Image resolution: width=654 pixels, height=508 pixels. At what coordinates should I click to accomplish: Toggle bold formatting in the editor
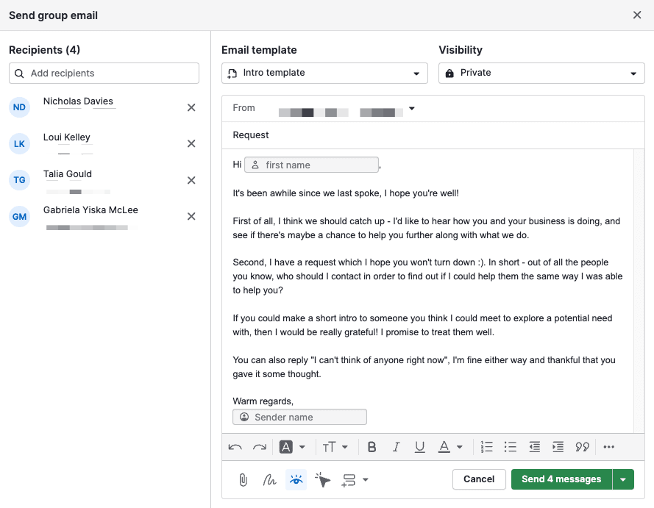coord(372,446)
